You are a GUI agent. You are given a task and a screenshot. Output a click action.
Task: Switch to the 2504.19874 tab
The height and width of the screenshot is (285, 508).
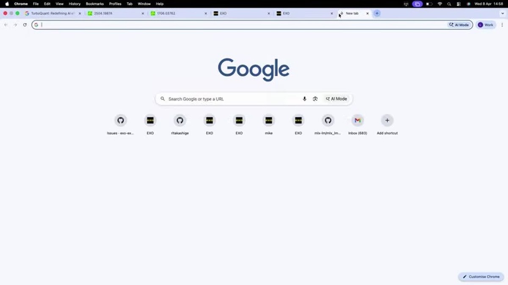click(116, 14)
